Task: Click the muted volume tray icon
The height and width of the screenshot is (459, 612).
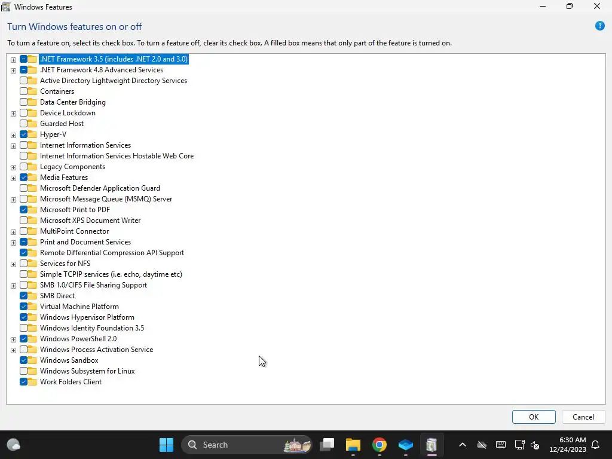Action: tap(535, 445)
